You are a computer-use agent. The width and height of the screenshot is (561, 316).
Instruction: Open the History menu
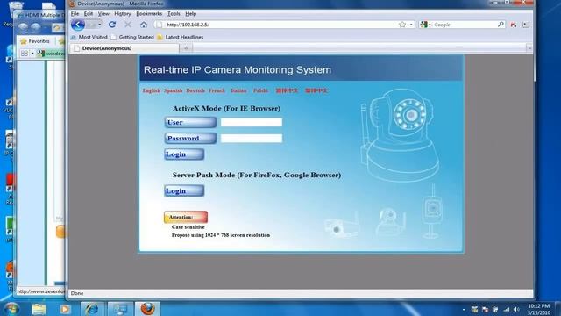point(123,14)
